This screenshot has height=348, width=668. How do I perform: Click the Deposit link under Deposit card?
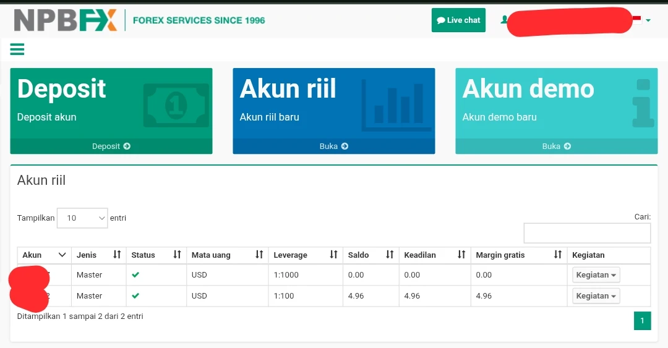click(111, 146)
